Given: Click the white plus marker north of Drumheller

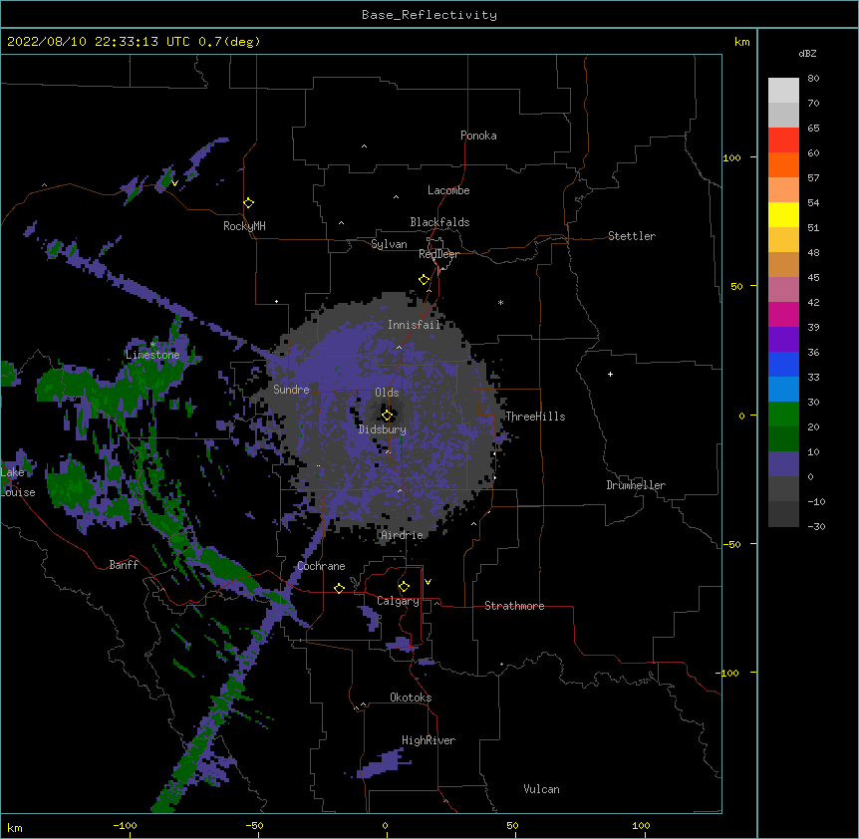Looking at the screenshot, I should [x=610, y=374].
